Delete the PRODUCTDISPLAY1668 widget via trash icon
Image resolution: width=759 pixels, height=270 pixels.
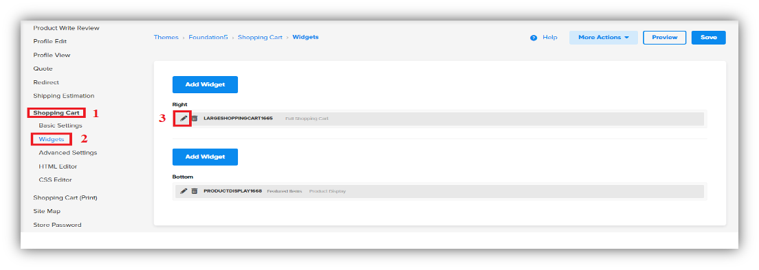click(194, 191)
